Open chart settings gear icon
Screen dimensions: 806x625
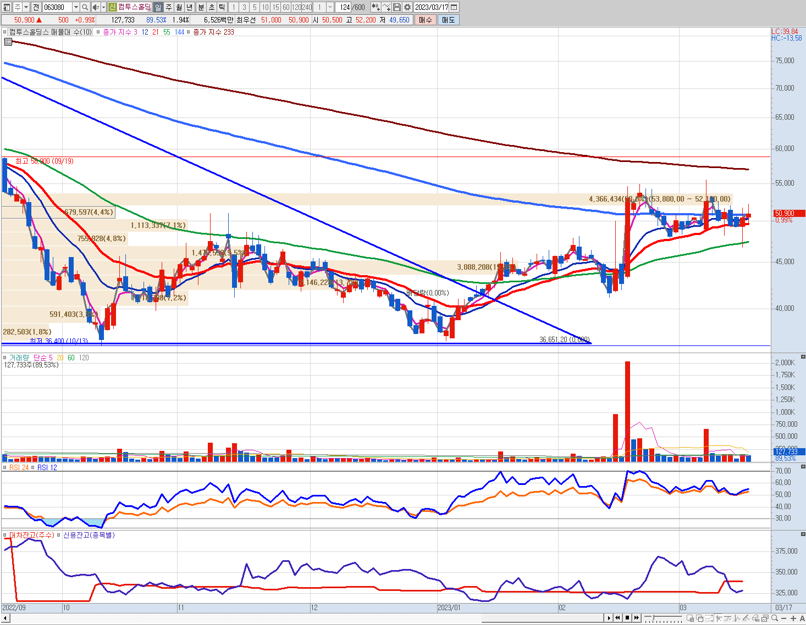pyautogui.click(x=407, y=7)
